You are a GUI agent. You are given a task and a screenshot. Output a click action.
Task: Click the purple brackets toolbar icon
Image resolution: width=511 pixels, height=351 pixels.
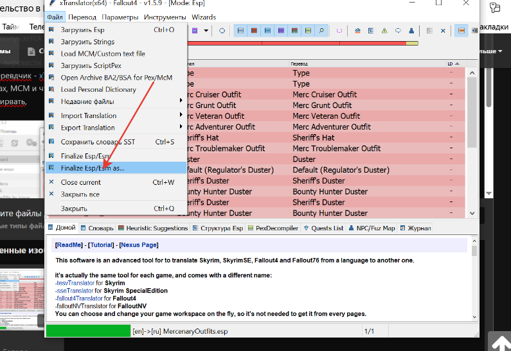pyautogui.click(x=339, y=30)
